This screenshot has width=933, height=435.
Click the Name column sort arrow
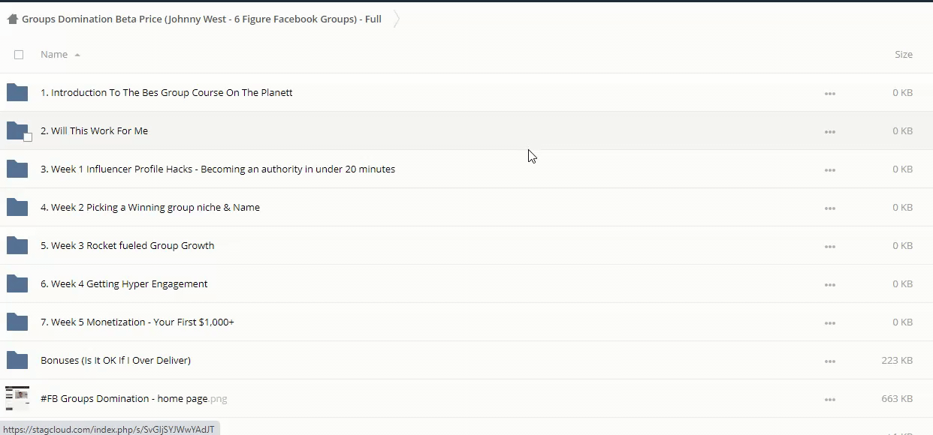click(x=77, y=55)
